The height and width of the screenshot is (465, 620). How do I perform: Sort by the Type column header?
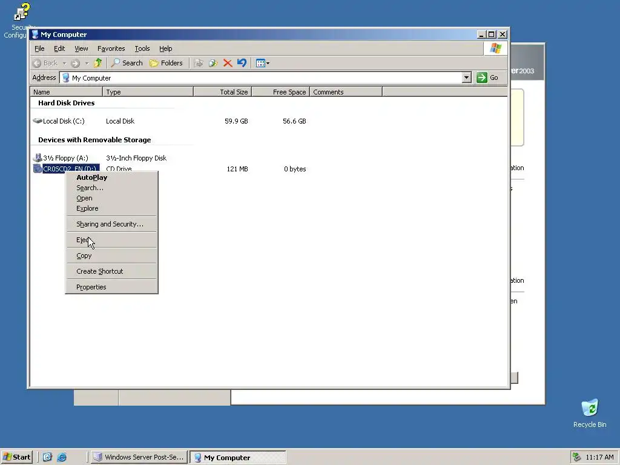click(148, 92)
